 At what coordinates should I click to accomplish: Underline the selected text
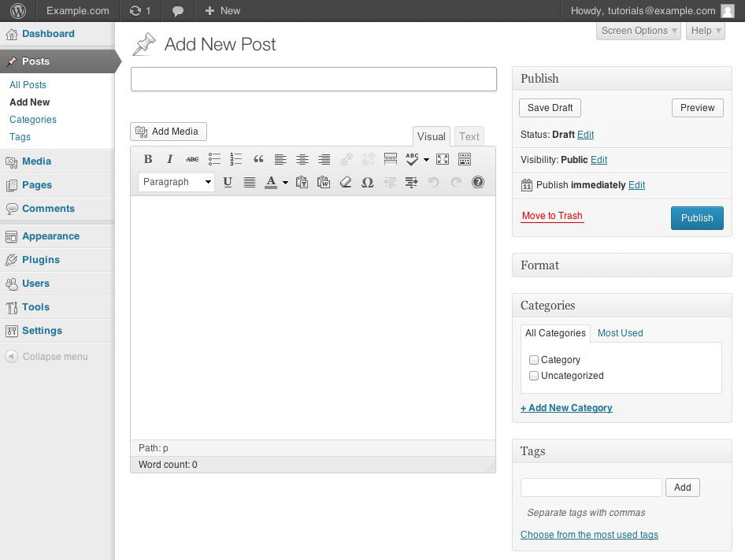tap(228, 182)
